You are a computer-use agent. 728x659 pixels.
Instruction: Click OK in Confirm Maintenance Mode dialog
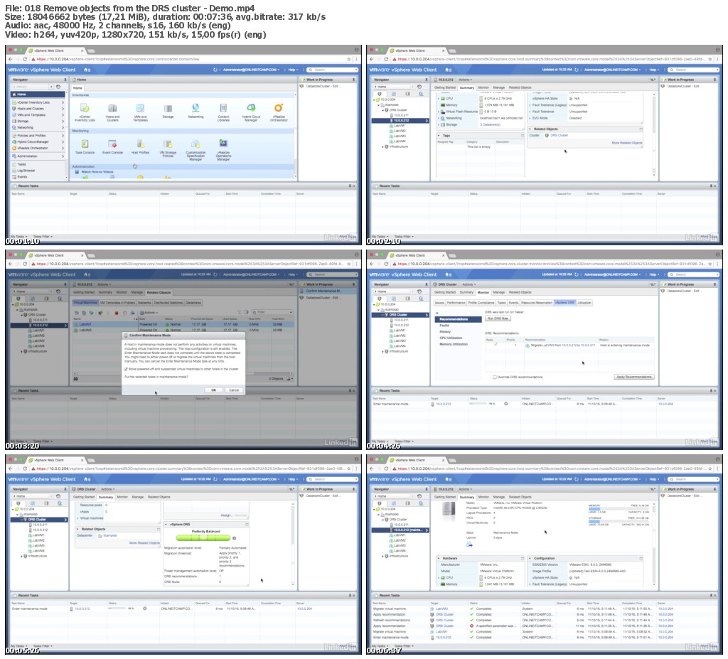click(x=213, y=390)
